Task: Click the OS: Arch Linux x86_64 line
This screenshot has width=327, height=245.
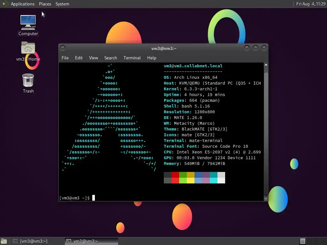Action: click(191, 77)
